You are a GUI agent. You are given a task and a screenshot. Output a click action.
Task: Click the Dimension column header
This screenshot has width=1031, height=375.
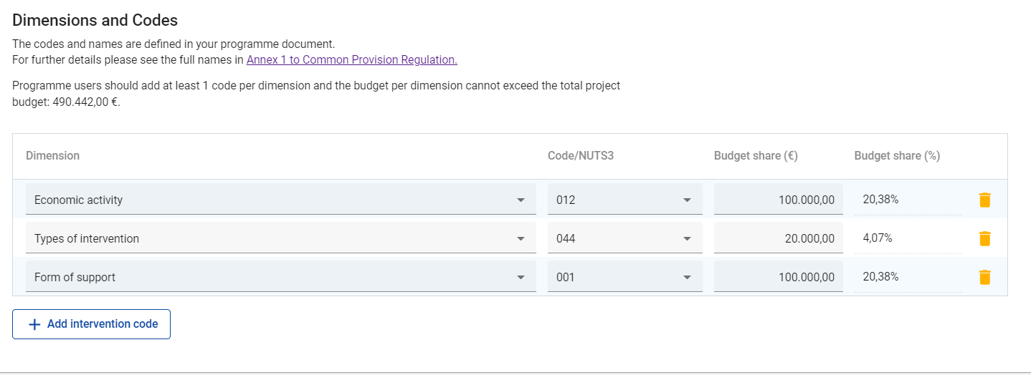point(52,155)
